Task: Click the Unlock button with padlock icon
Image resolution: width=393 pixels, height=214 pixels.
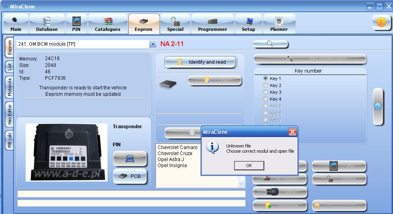Action: point(339,179)
